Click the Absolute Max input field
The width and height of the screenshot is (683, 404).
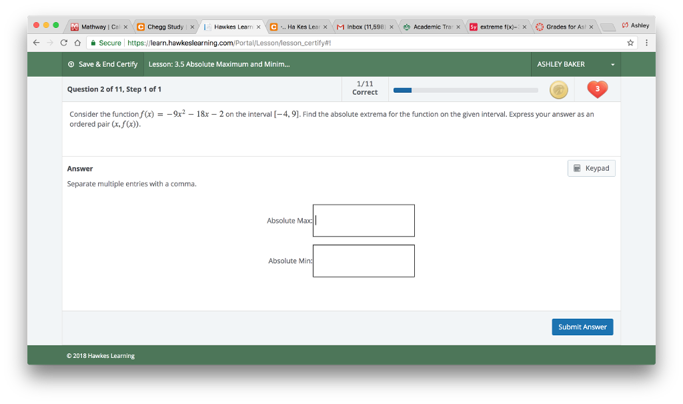coord(364,220)
